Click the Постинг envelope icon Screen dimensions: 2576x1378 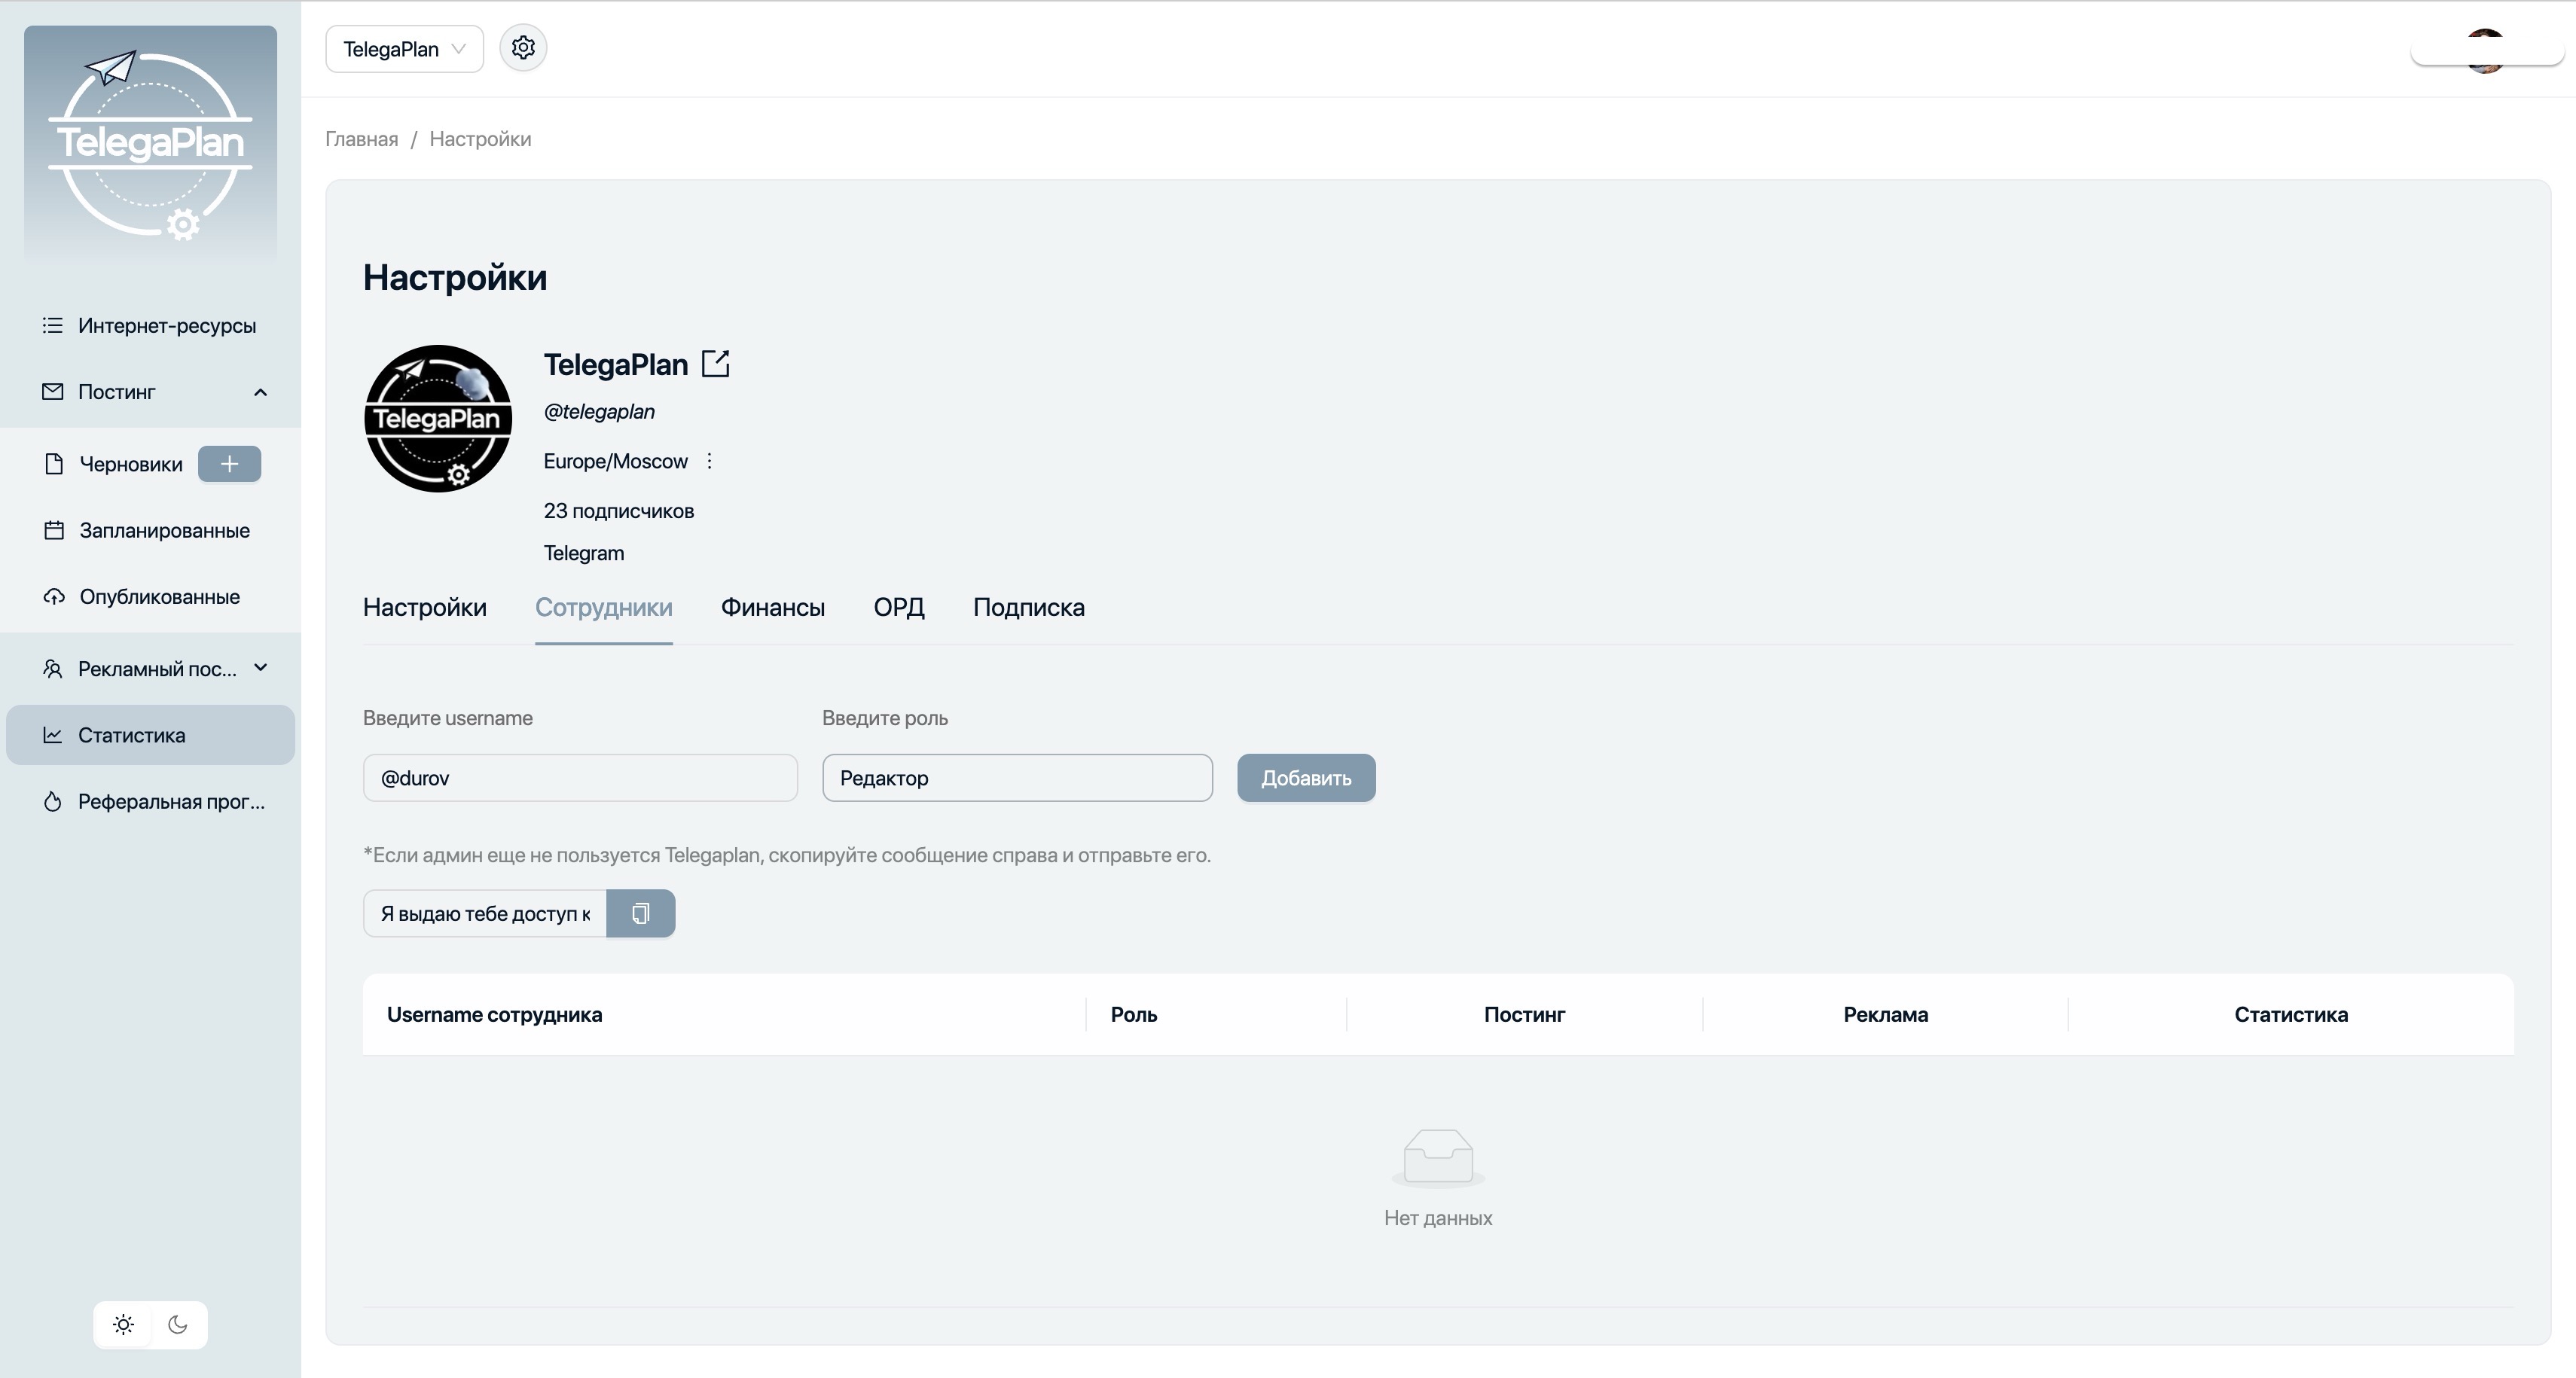point(53,392)
